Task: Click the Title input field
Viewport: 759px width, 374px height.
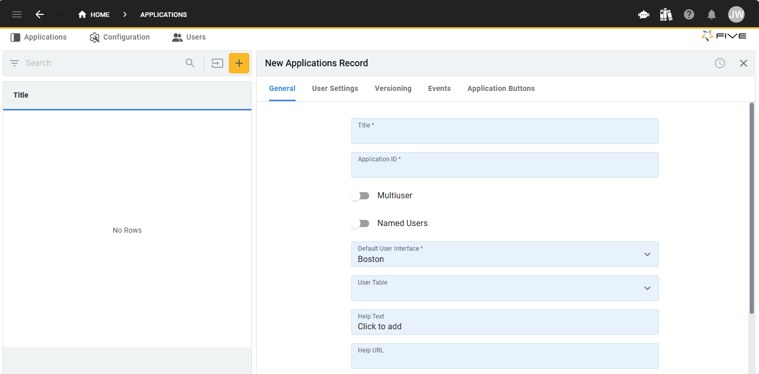Action: pyautogui.click(x=505, y=131)
